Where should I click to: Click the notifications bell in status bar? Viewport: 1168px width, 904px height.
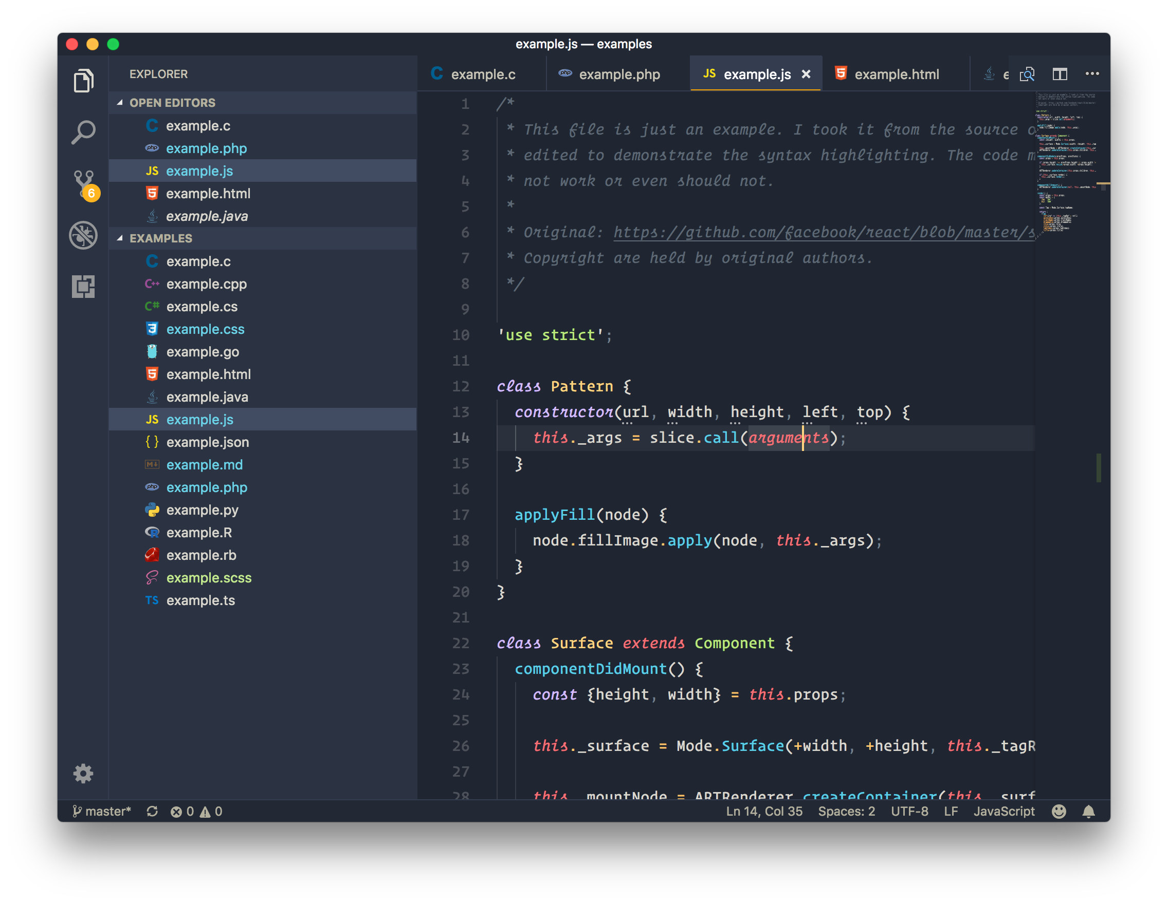tap(1088, 812)
